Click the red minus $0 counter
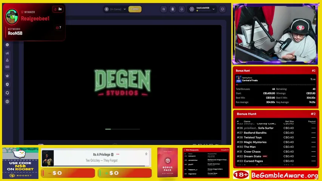Viewport: 322px width, 181px height. tap(68, 173)
